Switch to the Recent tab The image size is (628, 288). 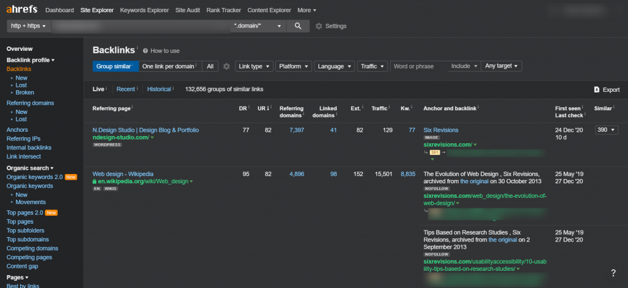click(x=126, y=89)
